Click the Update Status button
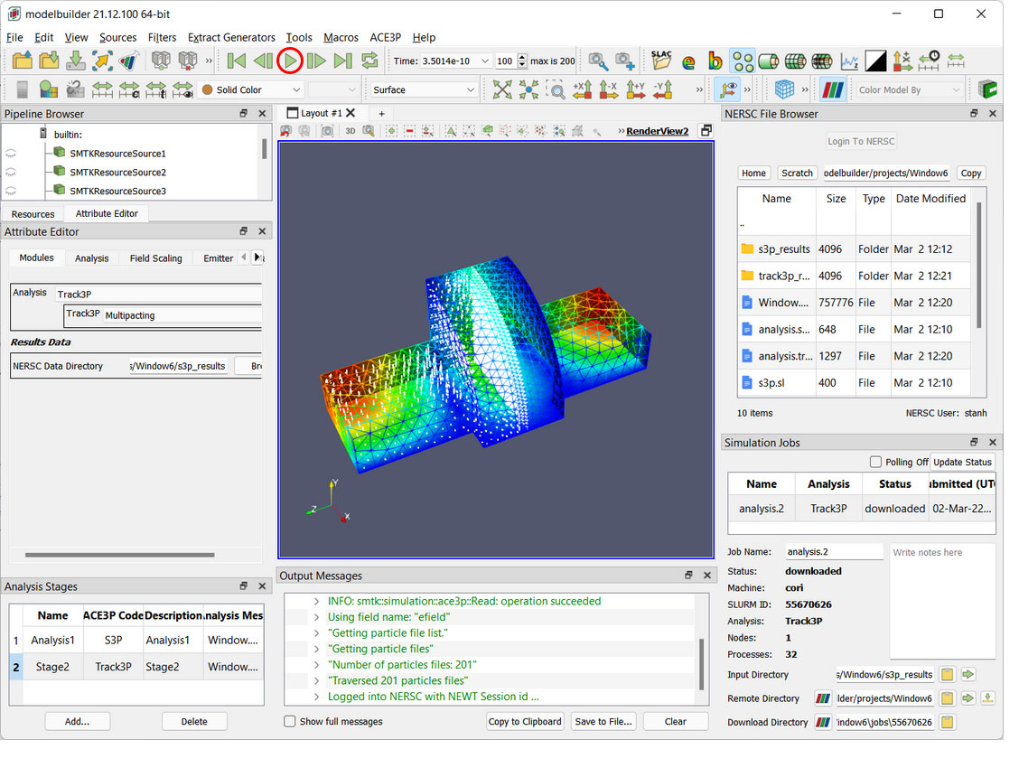 (962, 462)
